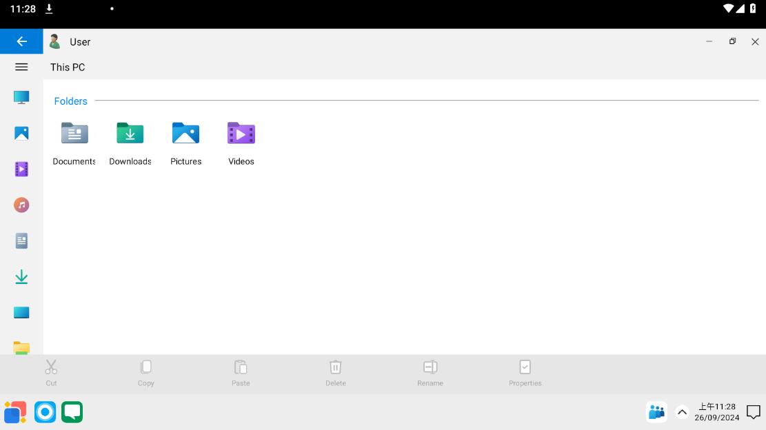This screenshot has height=430, width=766.
Task: Open the Pictures folder
Action: pyautogui.click(x=185, y=144)
